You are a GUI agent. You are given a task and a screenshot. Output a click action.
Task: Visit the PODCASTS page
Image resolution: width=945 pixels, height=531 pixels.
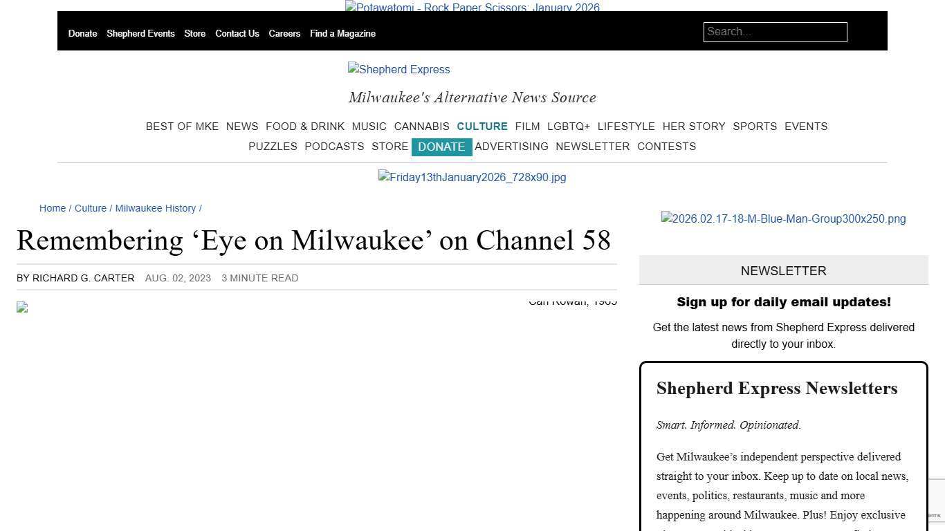coord(334,147)
